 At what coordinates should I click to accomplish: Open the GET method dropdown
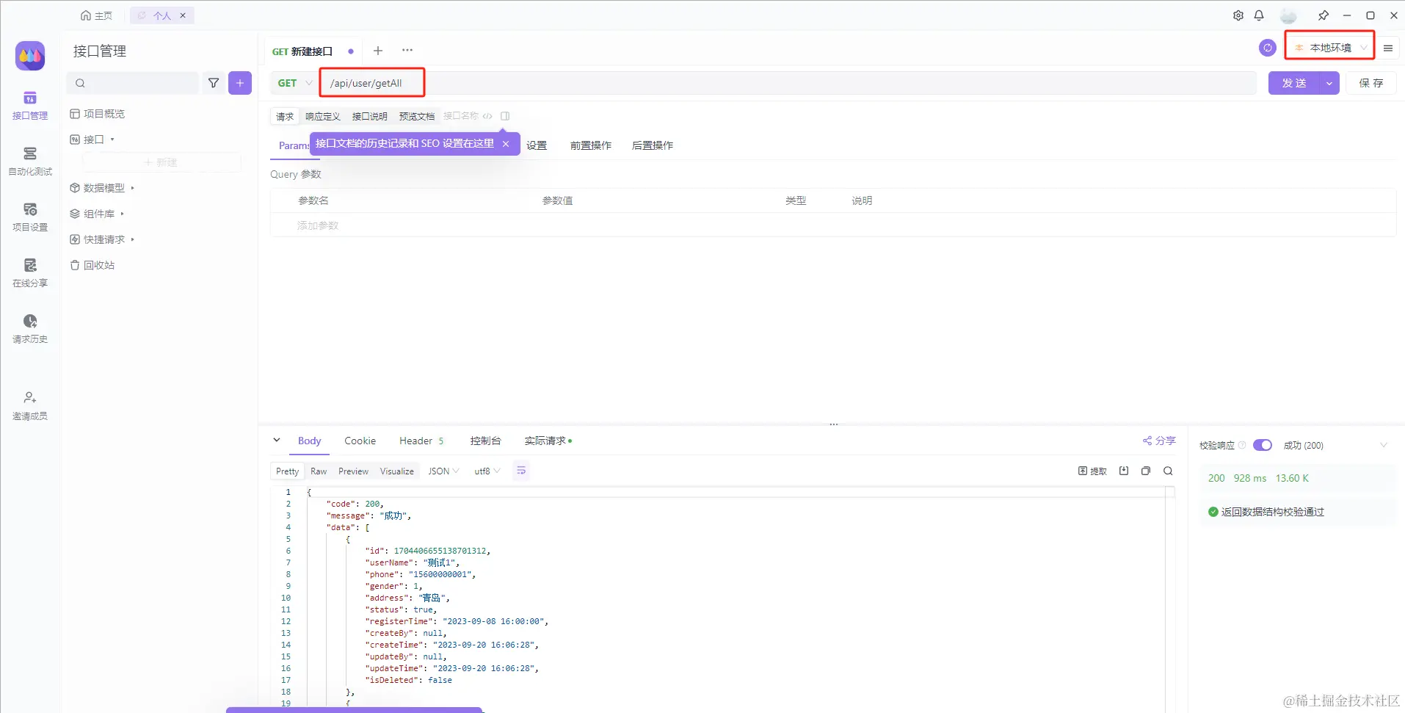click(294, 83)
